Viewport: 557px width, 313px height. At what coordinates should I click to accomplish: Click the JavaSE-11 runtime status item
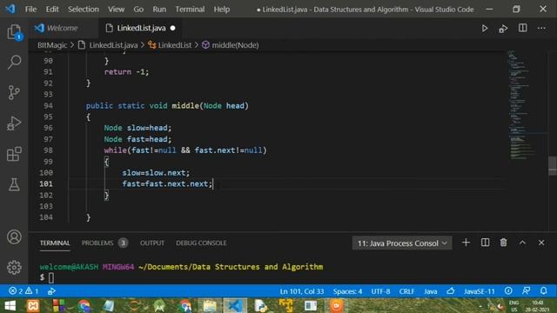[x=479, y=291]
